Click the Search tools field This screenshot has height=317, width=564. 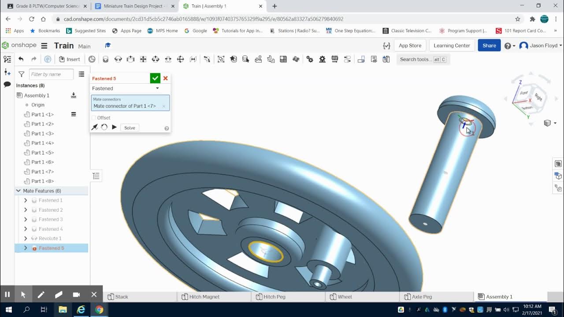(x=423, y=59)
